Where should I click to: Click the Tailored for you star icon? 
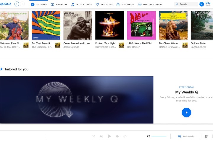(x=1, y=69)
